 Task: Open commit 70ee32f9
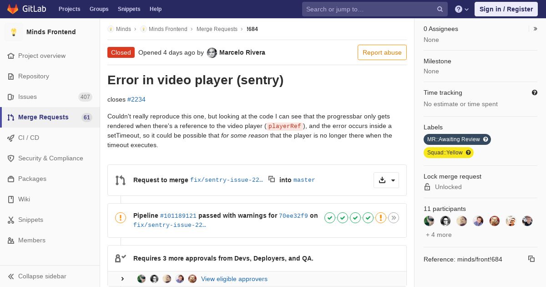[x=293, y=216]
